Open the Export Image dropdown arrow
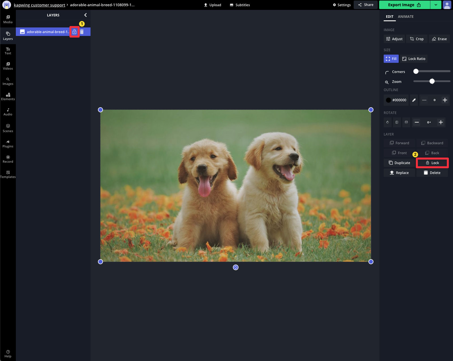453x361 pixels. click(436, 5)
